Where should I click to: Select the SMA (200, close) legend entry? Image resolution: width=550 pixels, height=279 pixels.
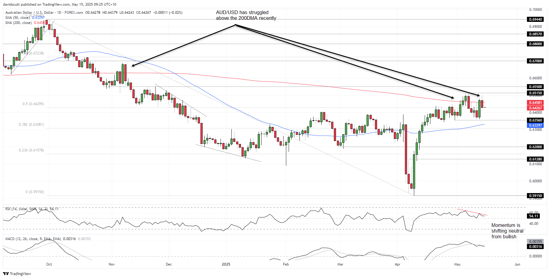click(25, 23)
